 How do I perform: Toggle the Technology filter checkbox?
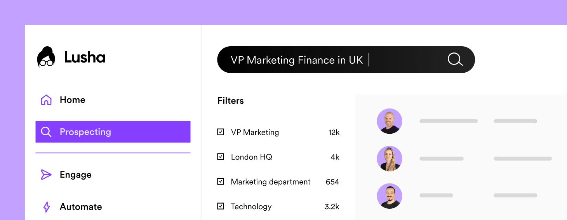[221, 206]
